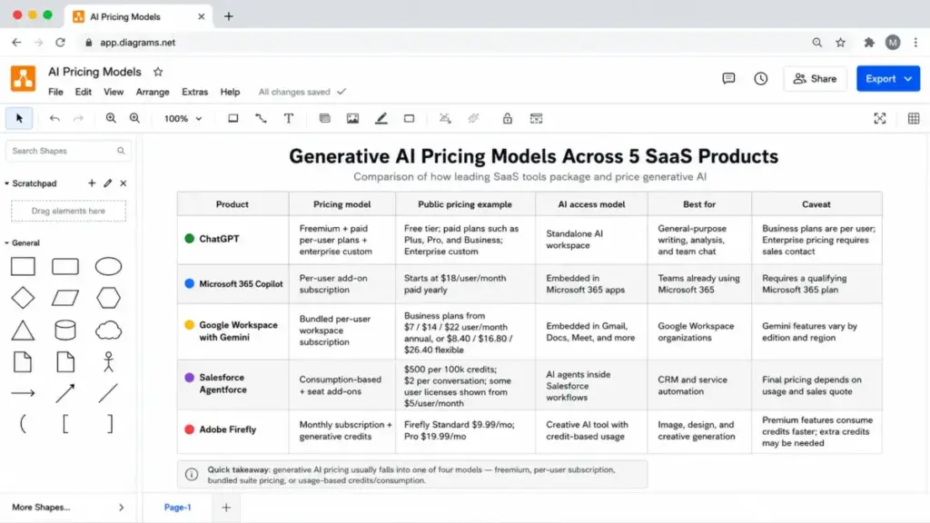Click the Share button

click(x=815, y=79)
